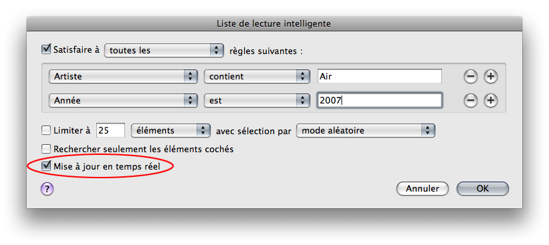
Task: Toggle the Satisfaire à checkbox
Action: click(46, 49)
